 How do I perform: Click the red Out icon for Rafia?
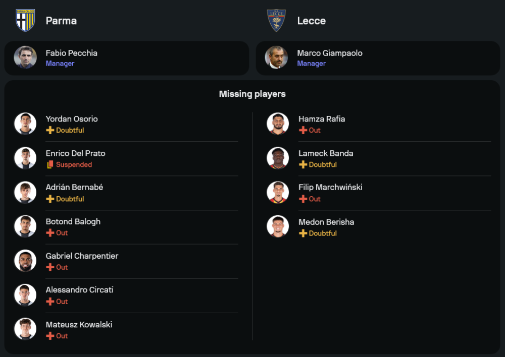click(303, 131)
